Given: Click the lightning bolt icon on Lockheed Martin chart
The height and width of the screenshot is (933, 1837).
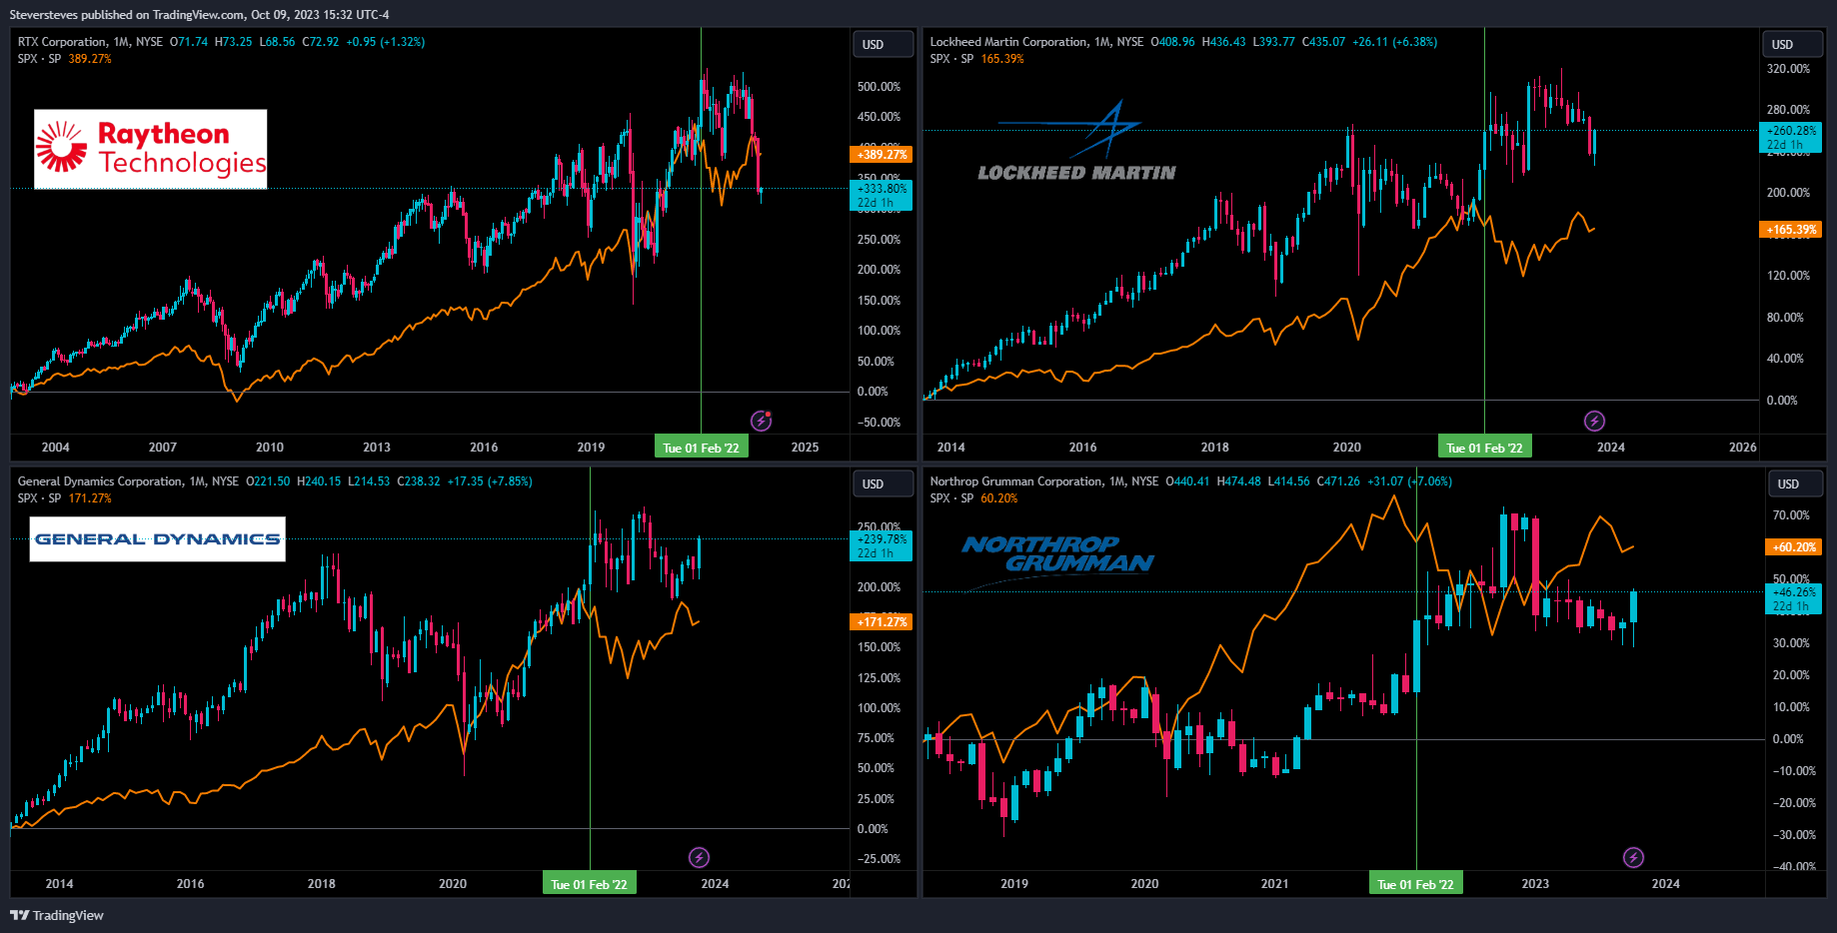Looking at the screenshot, I should tap(1594, 421).
